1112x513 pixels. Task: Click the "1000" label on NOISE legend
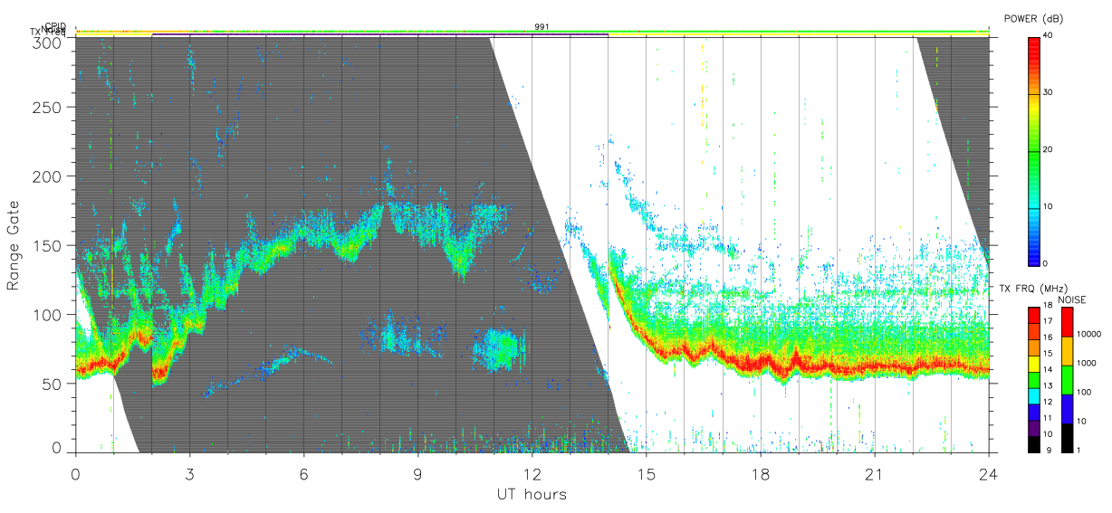point(1086,364)
